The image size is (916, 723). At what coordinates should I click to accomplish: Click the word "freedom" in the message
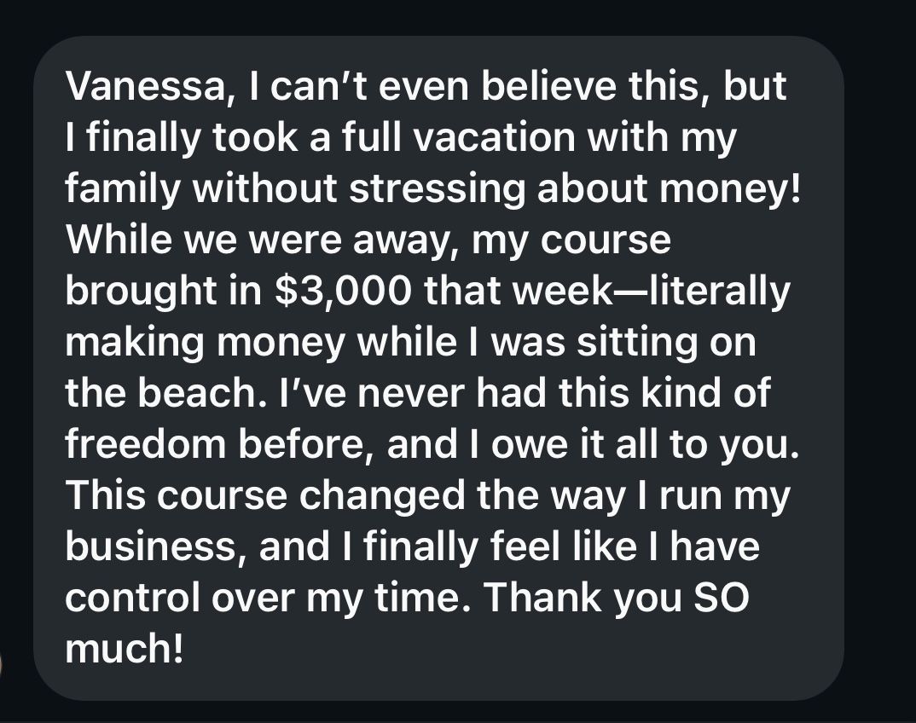coord(147,444)
